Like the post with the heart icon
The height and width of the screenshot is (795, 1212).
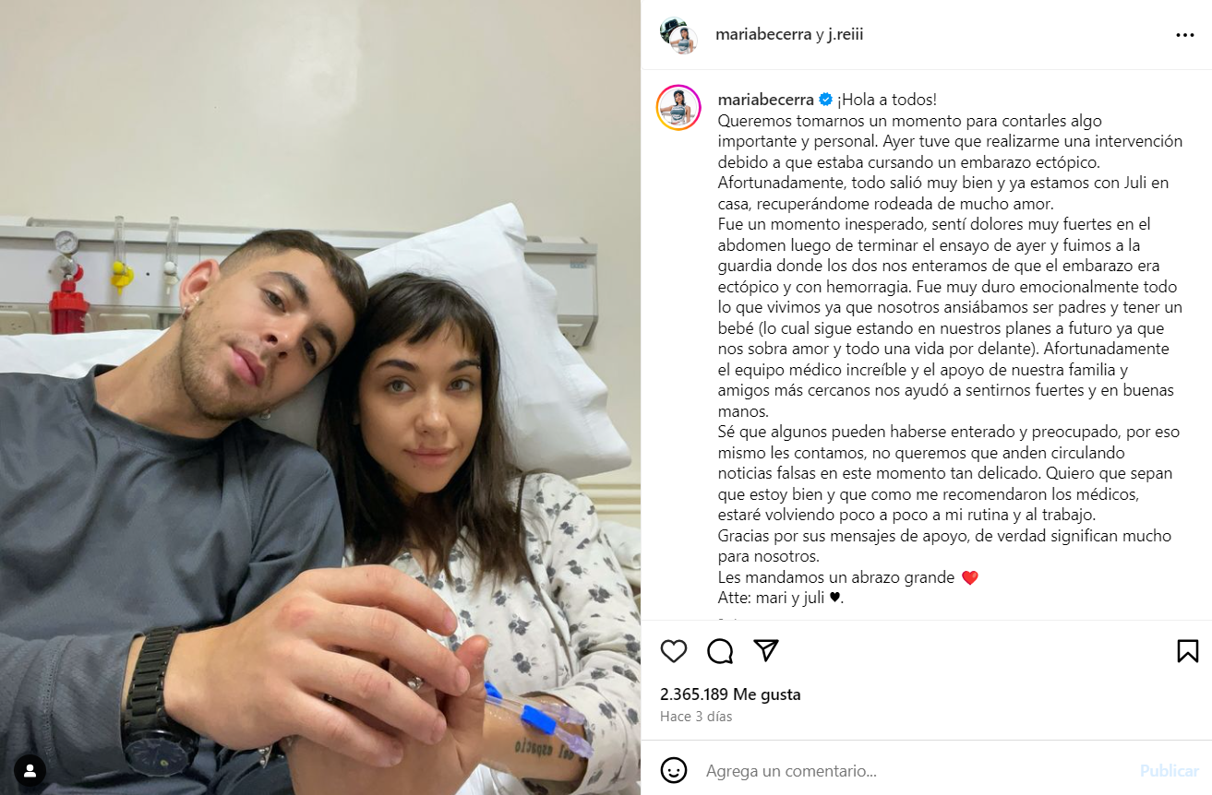point(674,651)
